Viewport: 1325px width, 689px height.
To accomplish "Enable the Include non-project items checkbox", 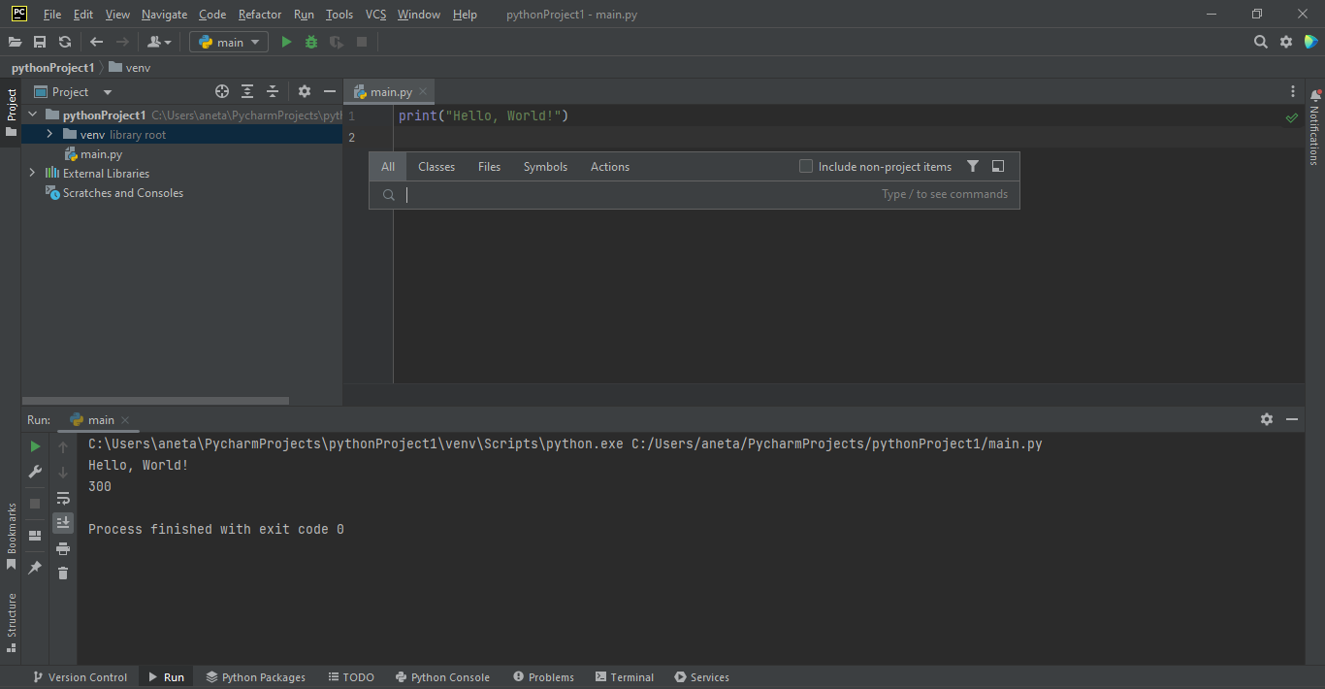I will click(805, 166).
